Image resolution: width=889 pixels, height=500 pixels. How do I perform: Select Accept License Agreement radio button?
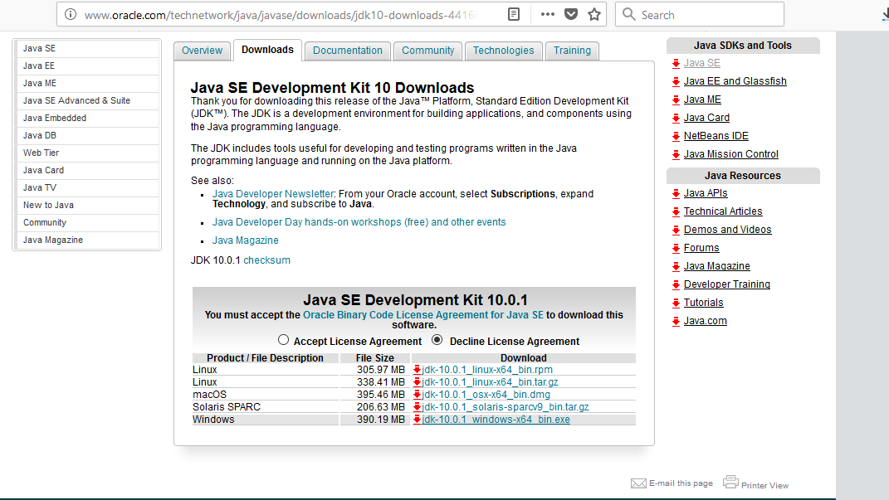pyautogui.click(x=284, y=340)
